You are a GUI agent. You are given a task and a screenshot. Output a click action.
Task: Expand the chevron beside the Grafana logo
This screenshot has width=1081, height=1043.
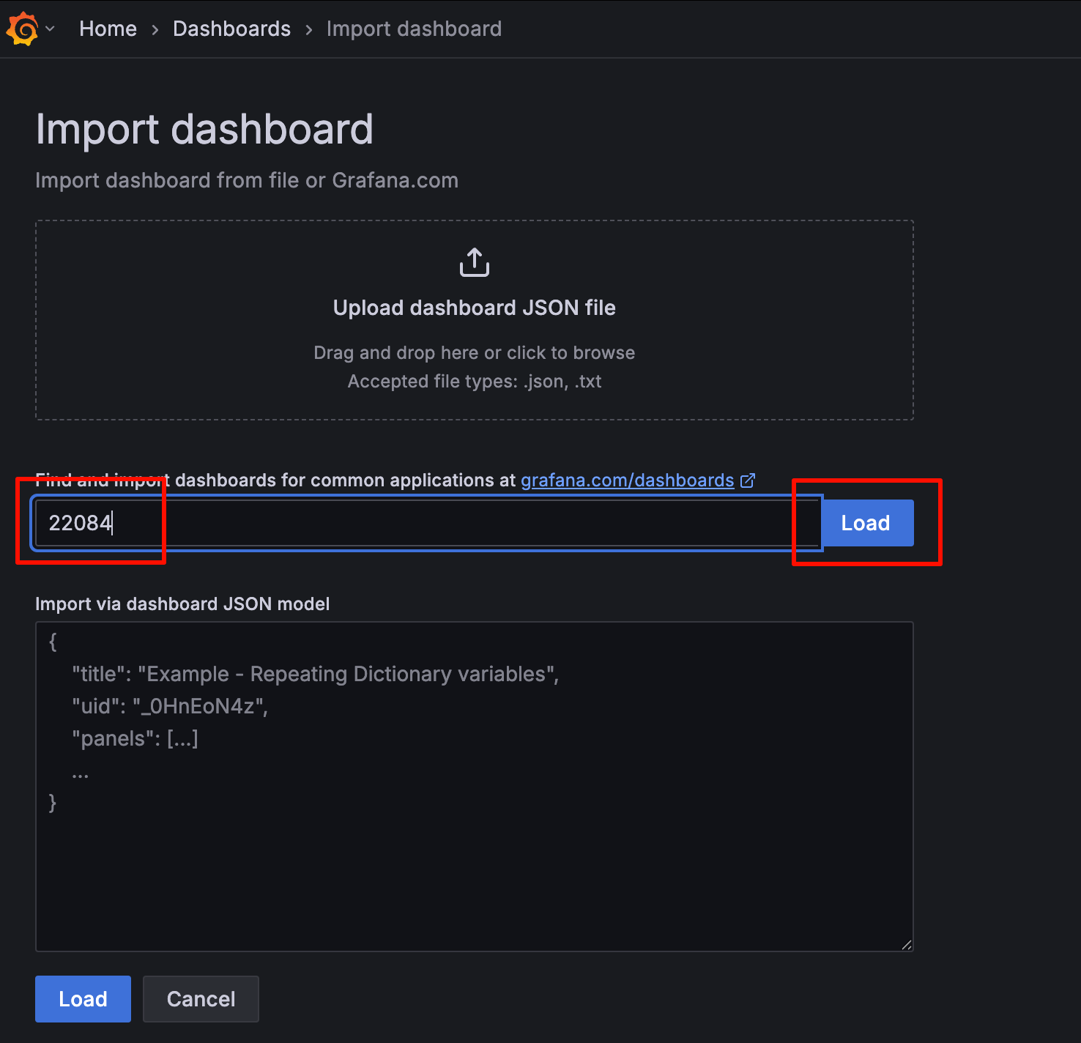coord(50,29)
